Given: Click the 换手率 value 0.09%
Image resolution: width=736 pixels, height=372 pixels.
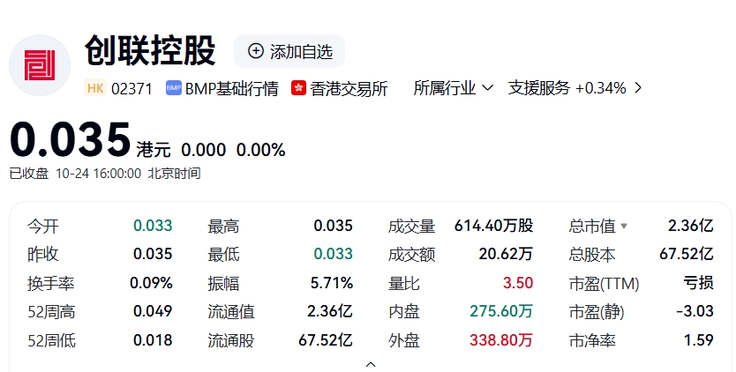Looking at the screenshot, I should 153,284.
